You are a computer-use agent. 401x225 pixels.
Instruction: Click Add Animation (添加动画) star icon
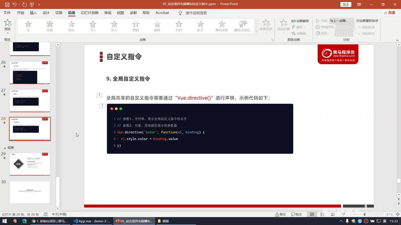[284, 23]
